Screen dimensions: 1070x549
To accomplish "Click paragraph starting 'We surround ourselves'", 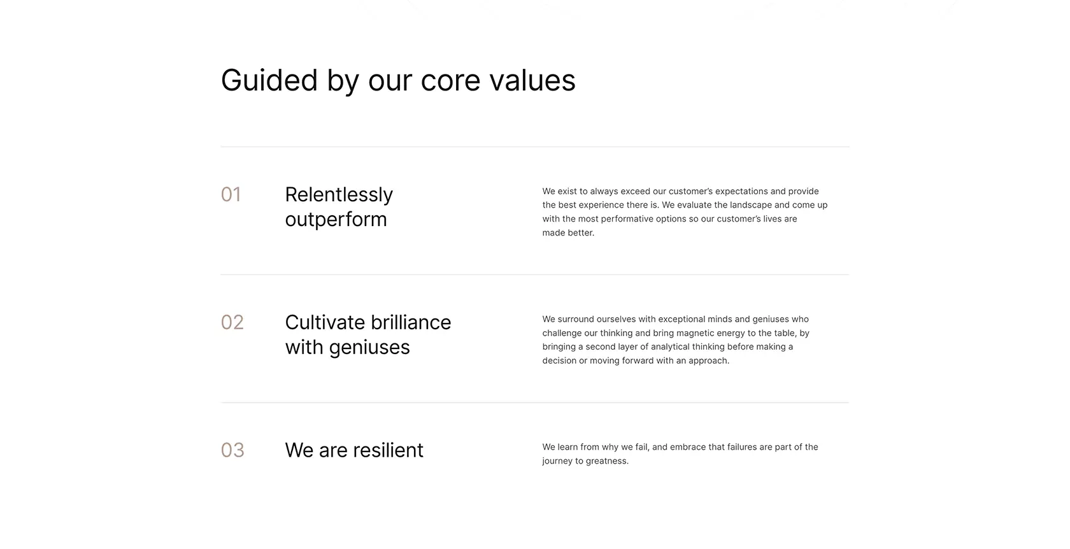I will point(676,340).
